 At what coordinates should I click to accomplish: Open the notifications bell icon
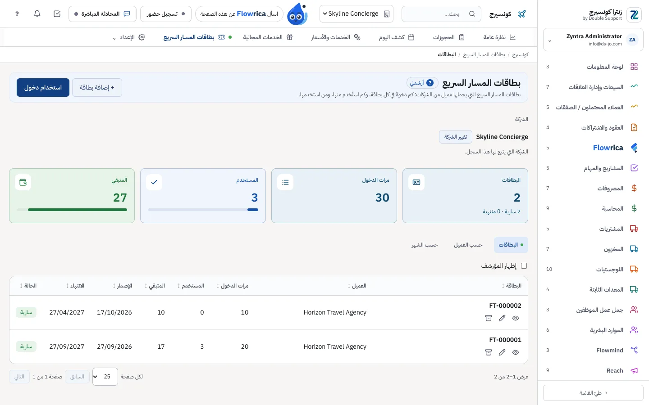tap(37, 14)
